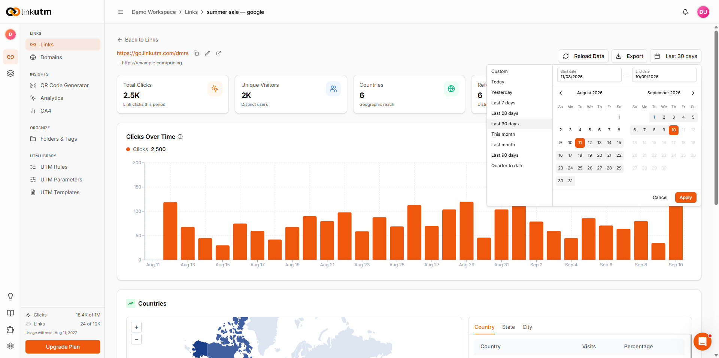The height and width of the screenshot is (358, 719).
Task: Collapse the sidebar with hamburger icon
Action: [121, 12]
